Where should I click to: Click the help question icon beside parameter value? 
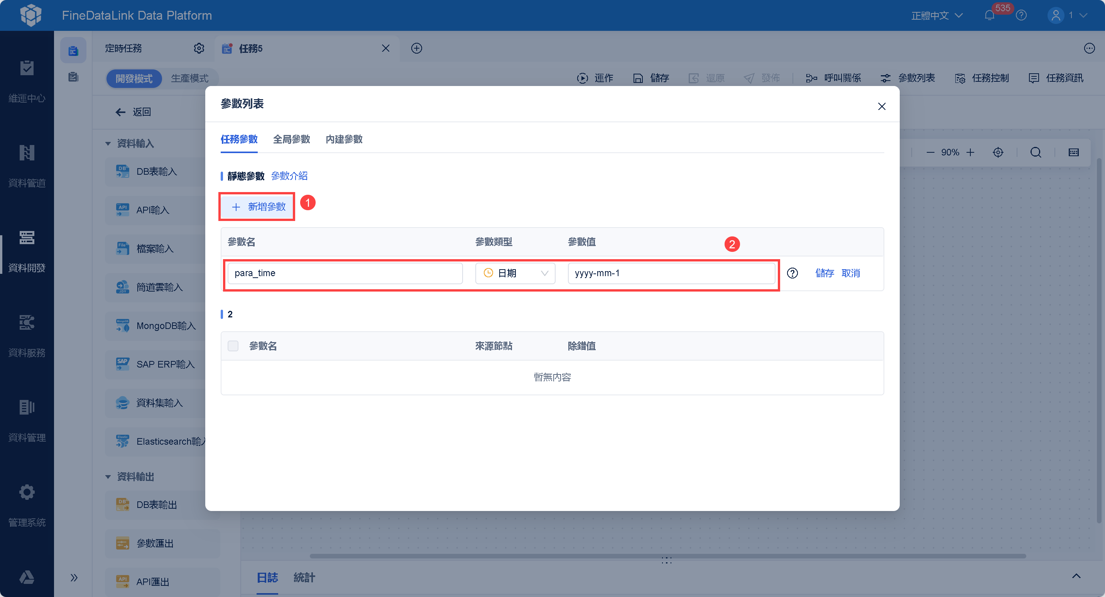click(x=792, y=273)
